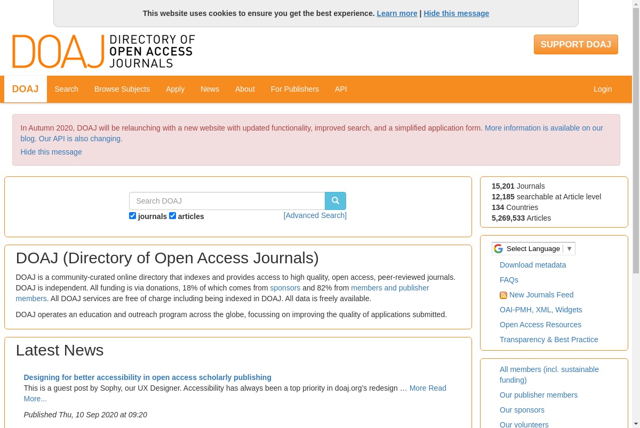Open Open Access Resources link
The height and width of the screenshot is (428, 640).
540,325
